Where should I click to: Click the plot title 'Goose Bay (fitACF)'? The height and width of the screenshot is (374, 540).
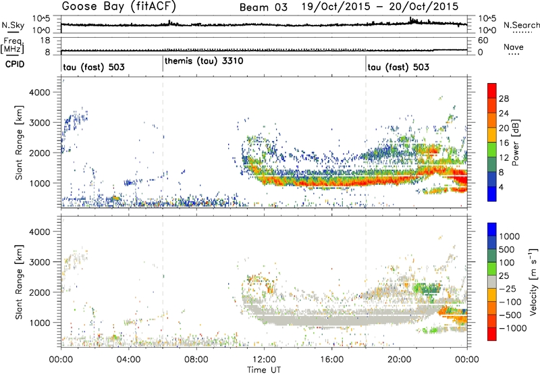tap(119, 7)
